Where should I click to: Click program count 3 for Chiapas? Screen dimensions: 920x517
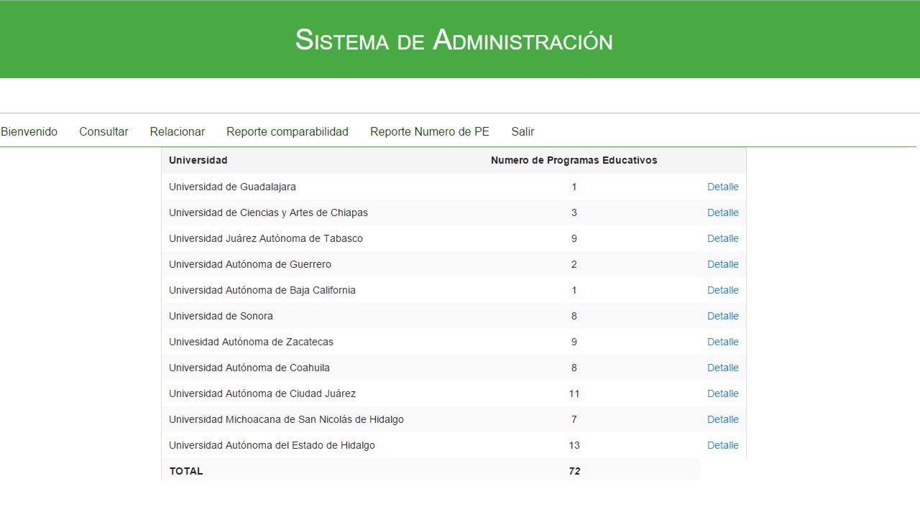tap(574, 213)
